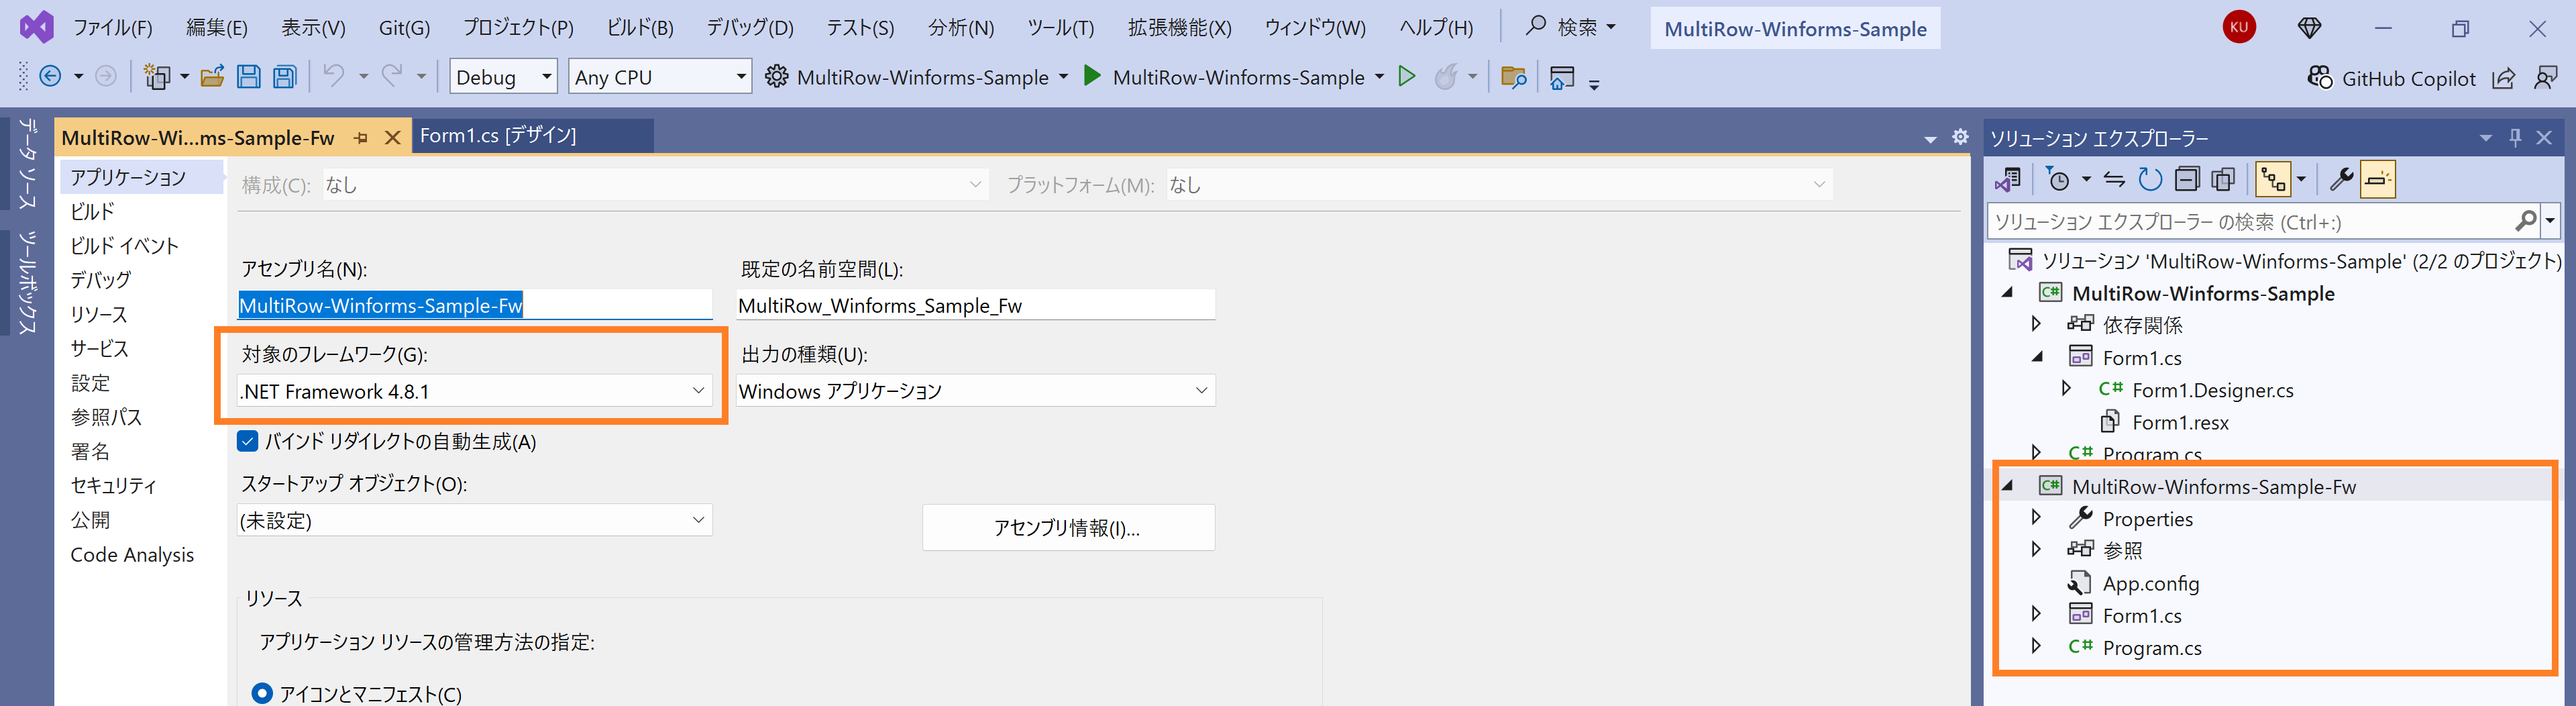Screen dimensions: 2576x706
Task: Toggle Preview Selected Items in Solution Explorer
Action: click(2378, 180)
